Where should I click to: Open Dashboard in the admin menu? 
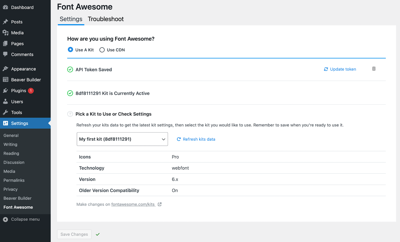pos(22,7)
